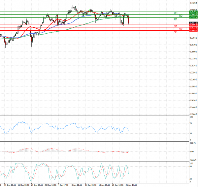
Task: Click the S1 support label
Action: 176,26
